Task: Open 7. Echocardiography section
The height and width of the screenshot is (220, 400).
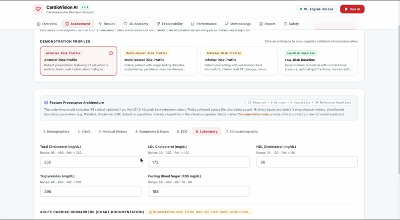Action: pos(242,132)
